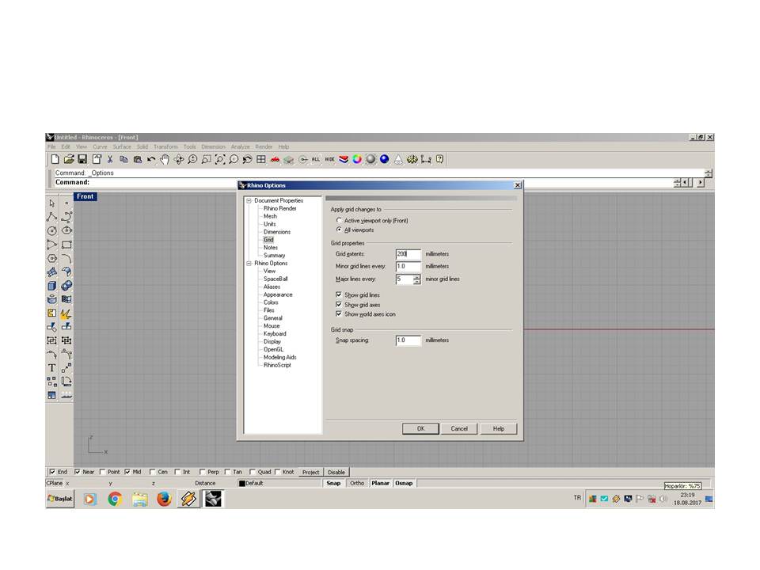Click the Project osnap button
760x570 pixels.
tap(310, 472)
